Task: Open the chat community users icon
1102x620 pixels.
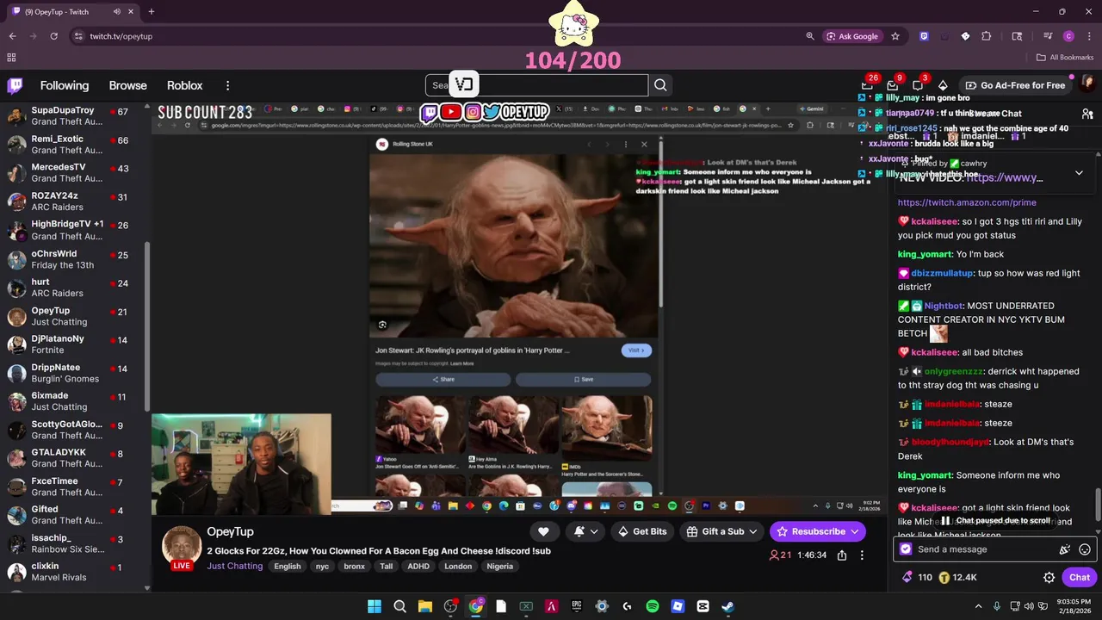Action: tap(1087, 114)
